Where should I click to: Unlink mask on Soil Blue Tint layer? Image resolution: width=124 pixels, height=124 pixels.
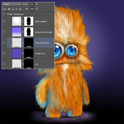pyautogui.click(x=23, y=53)
